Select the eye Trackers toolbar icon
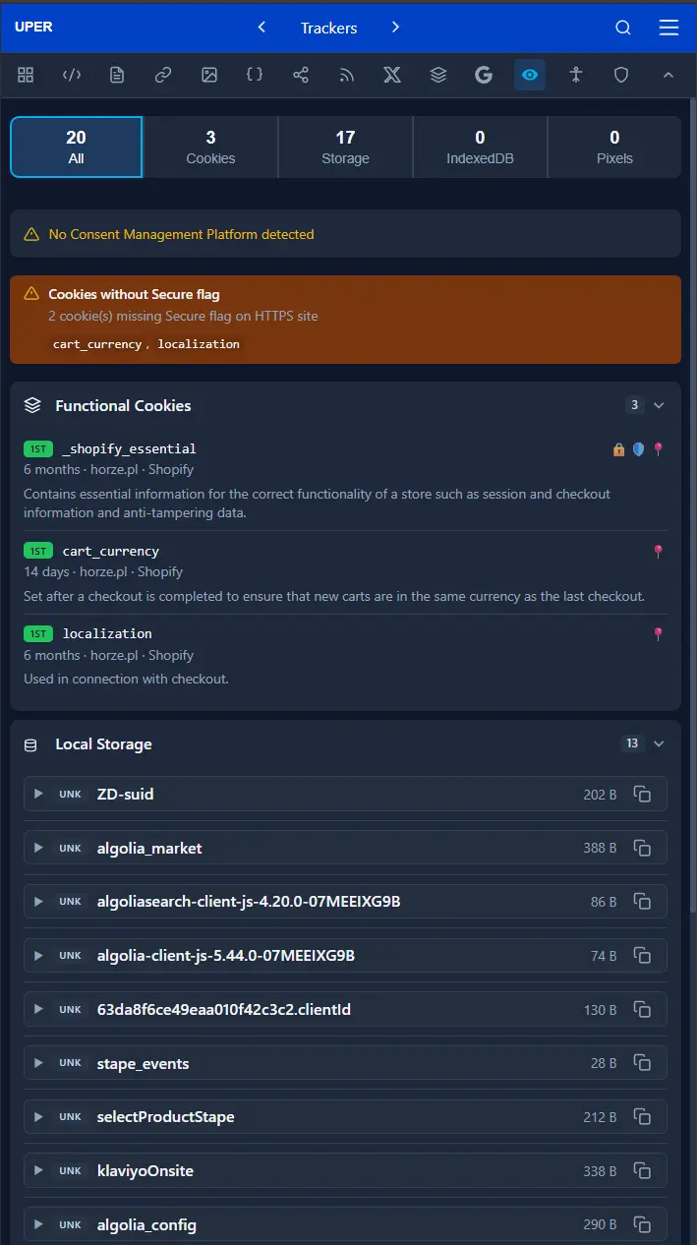The width and height of the screenshot is (697, 1245). [530, 75]
